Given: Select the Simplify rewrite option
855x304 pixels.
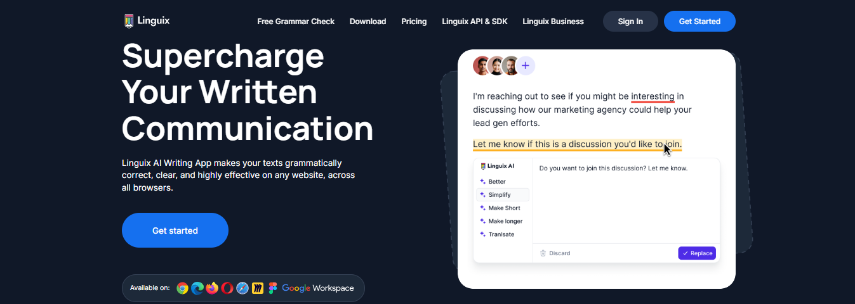Looking at the screenshot, I should [x=502, y=195].
